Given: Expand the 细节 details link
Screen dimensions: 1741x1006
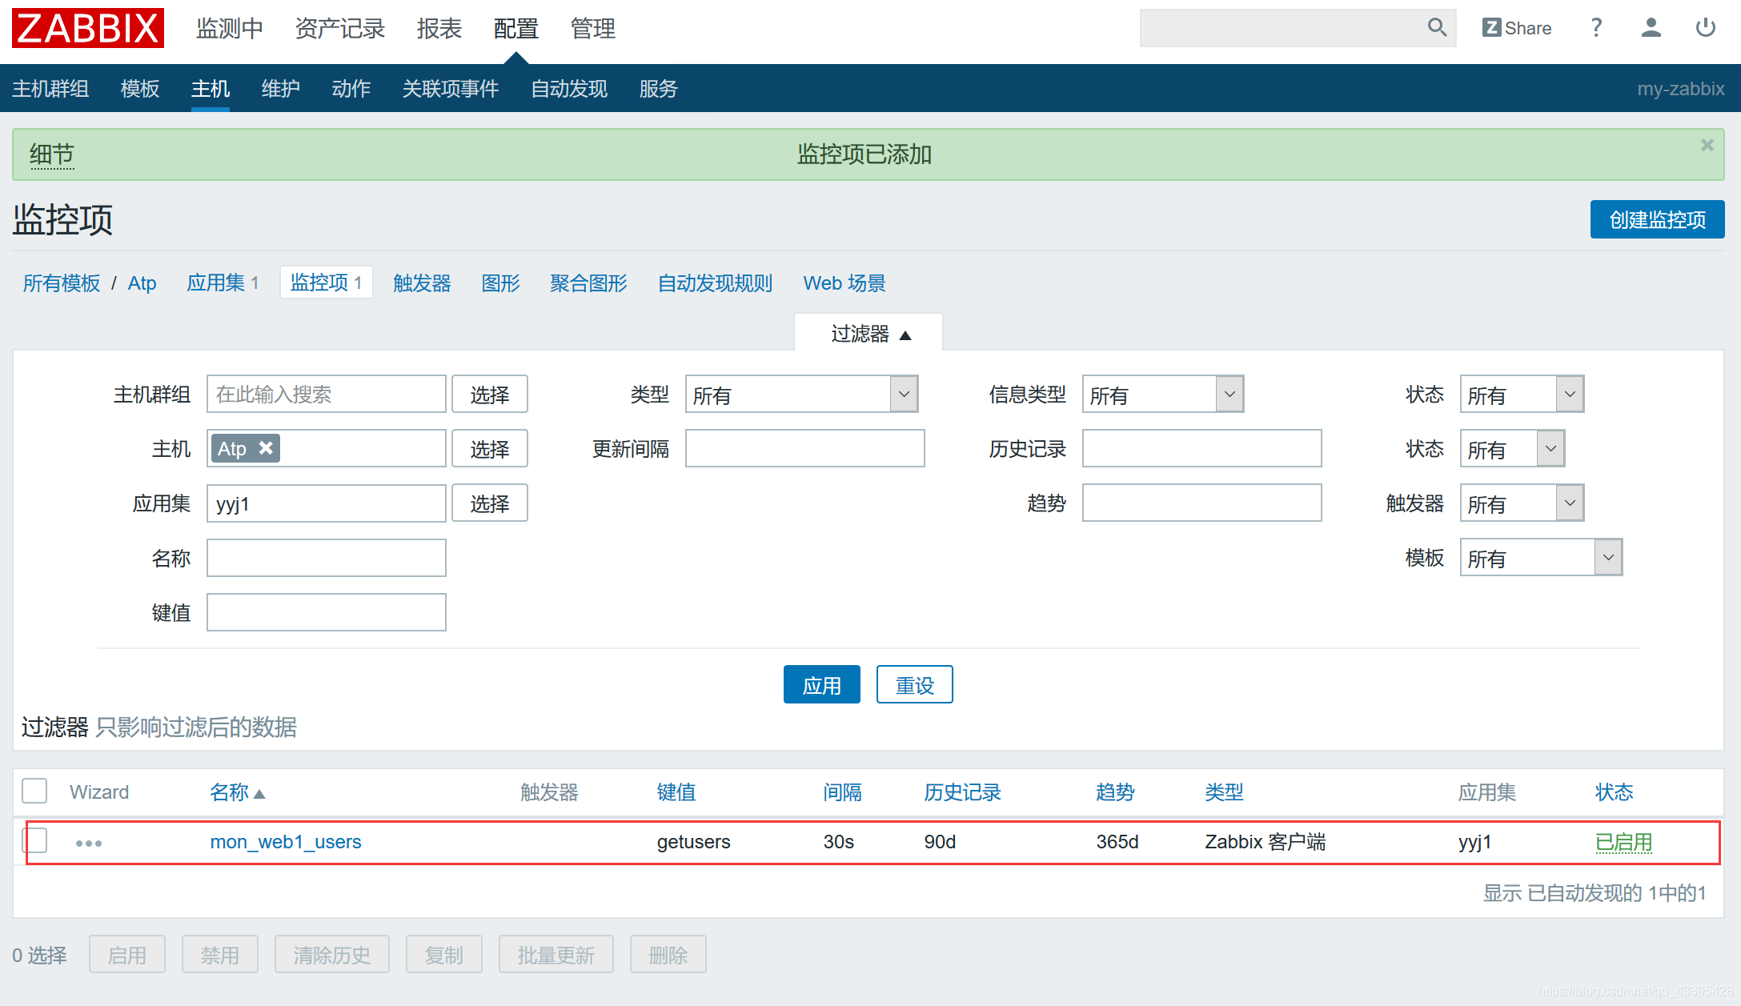Looking at the screenshot, I should (x=52, y=154).
